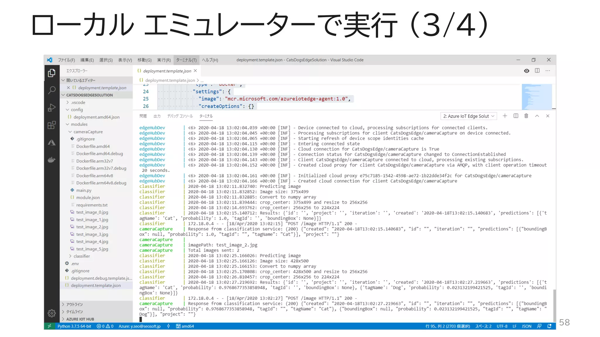Image resolution: width=600 pixels, height=337 pixels.
Task: Click the editor minimap overview
Action: click(537, 97)
